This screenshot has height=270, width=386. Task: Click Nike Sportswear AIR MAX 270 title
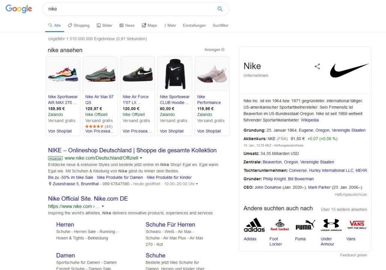point(63,100)
